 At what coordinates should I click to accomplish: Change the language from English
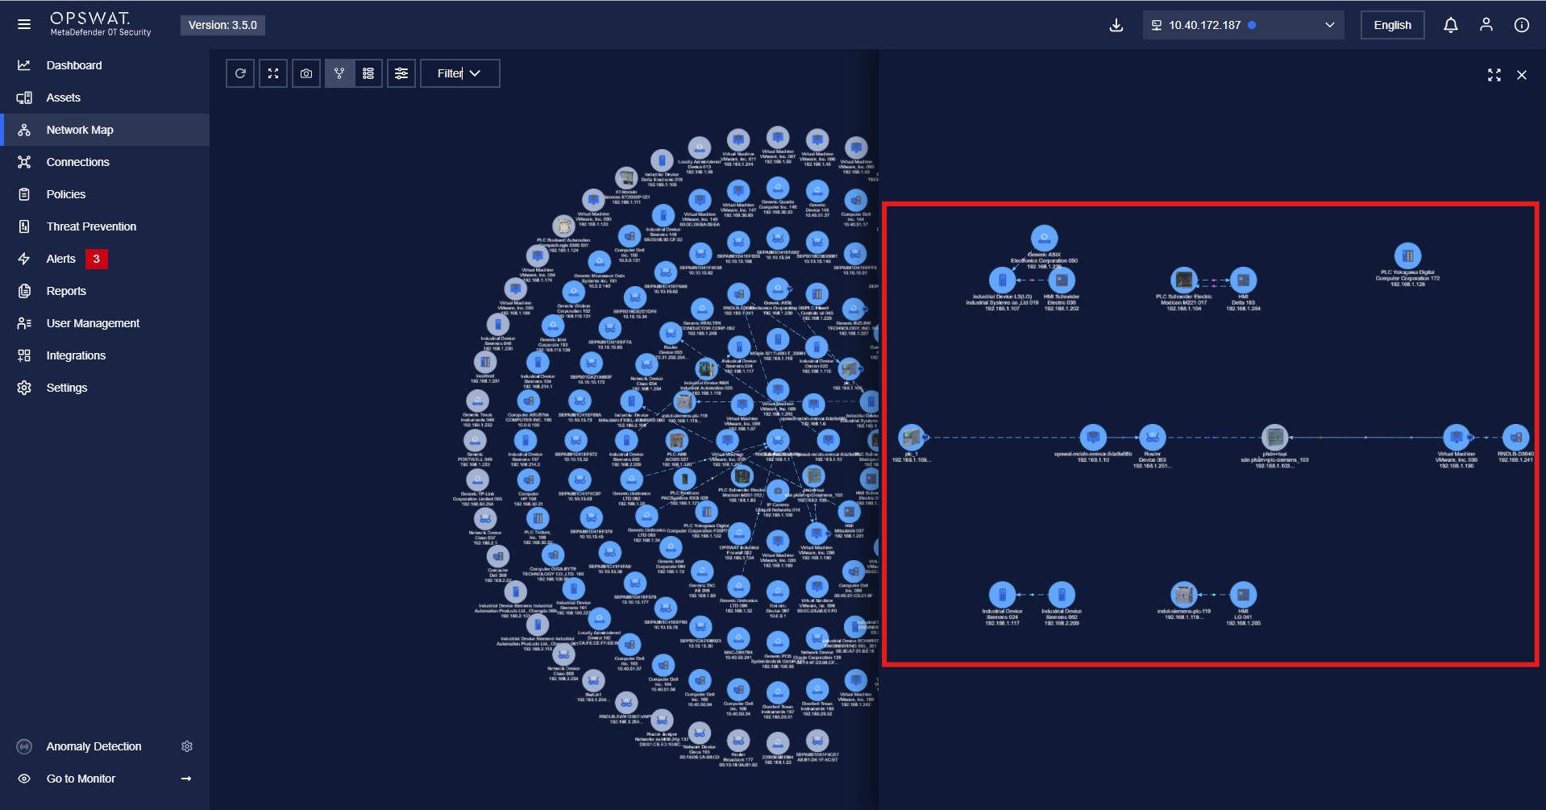1392,25
